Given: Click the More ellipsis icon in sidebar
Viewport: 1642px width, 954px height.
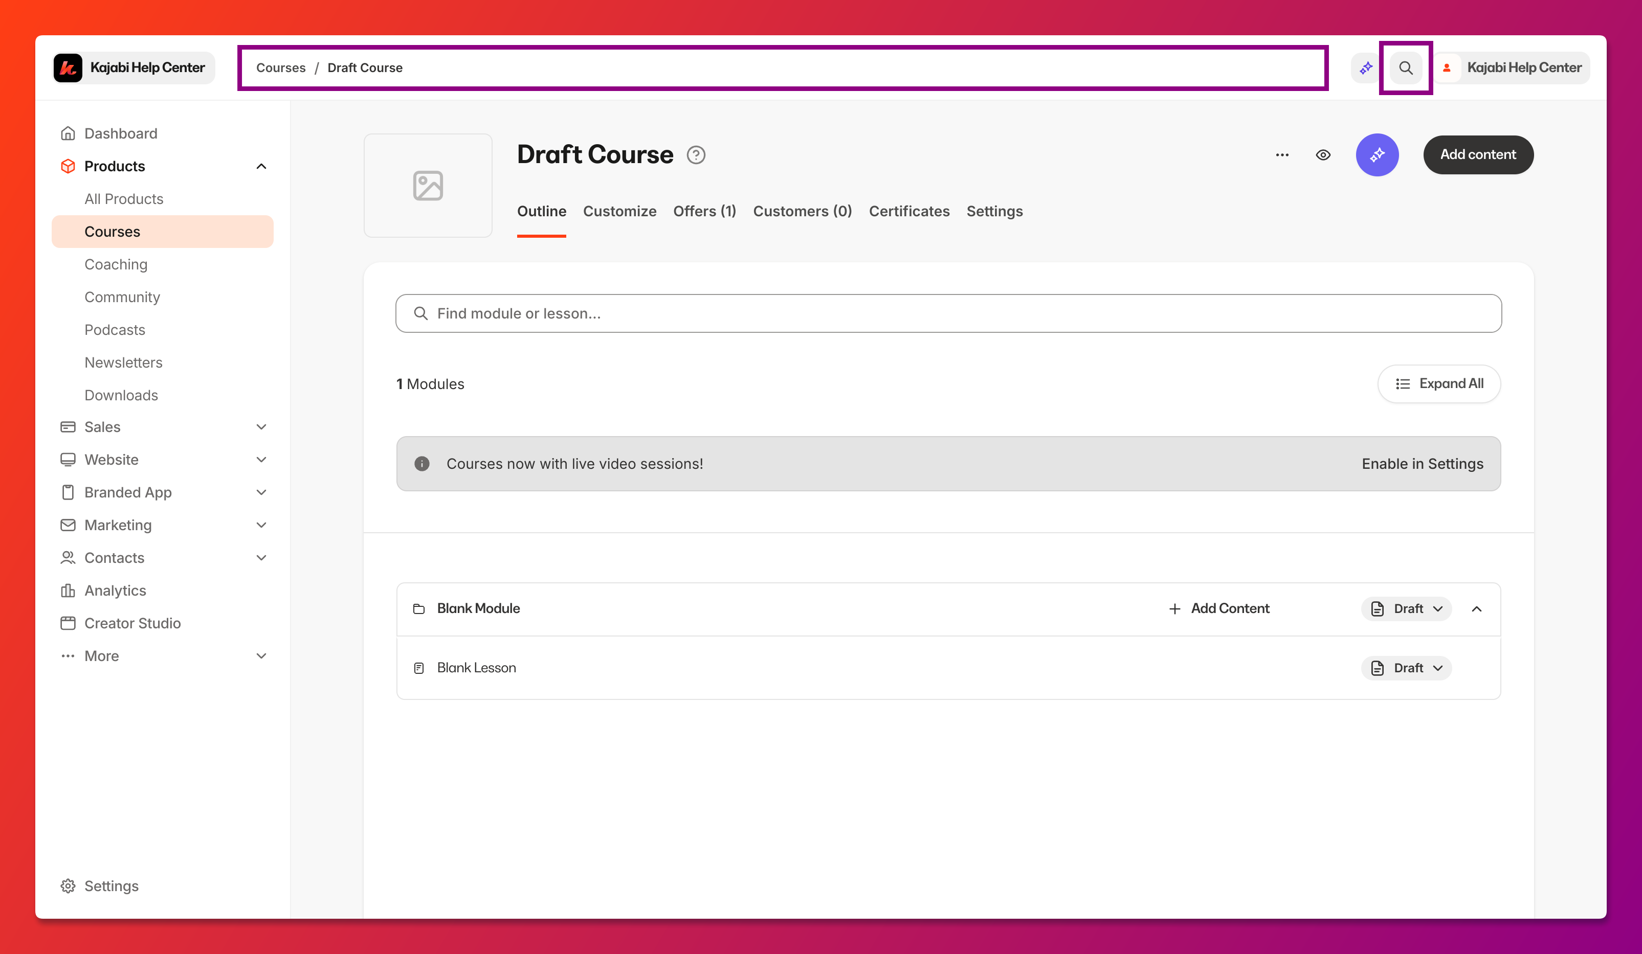Looking at the screenshot, I should [68, 656].
